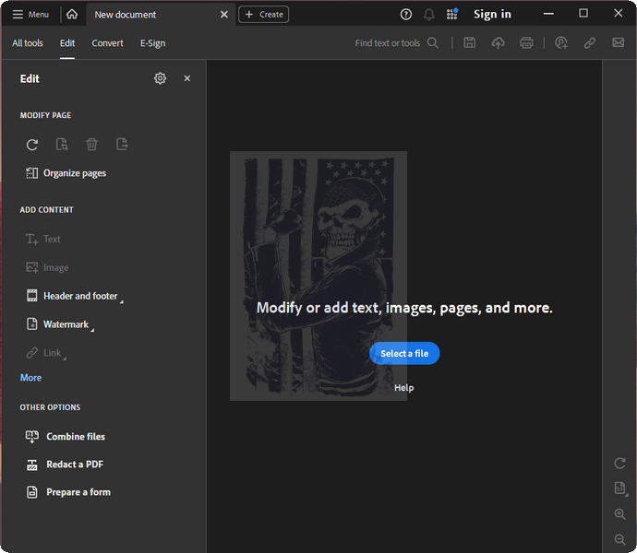Click the share with others icon
Screen dimensions: 637x553
tap(561, 42)
